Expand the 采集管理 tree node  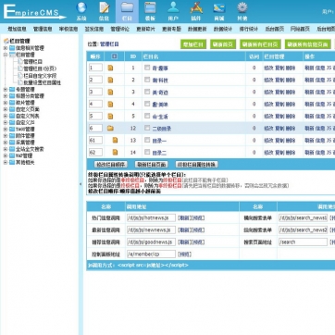[x=6, y=143]
